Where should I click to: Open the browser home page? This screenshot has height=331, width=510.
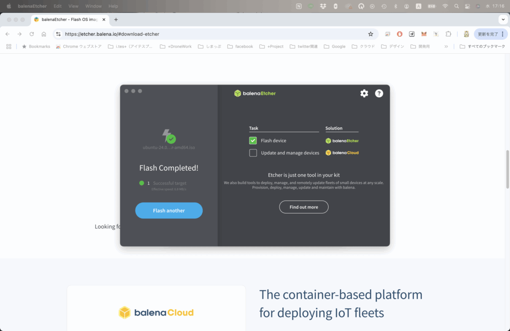pos(44,34)
